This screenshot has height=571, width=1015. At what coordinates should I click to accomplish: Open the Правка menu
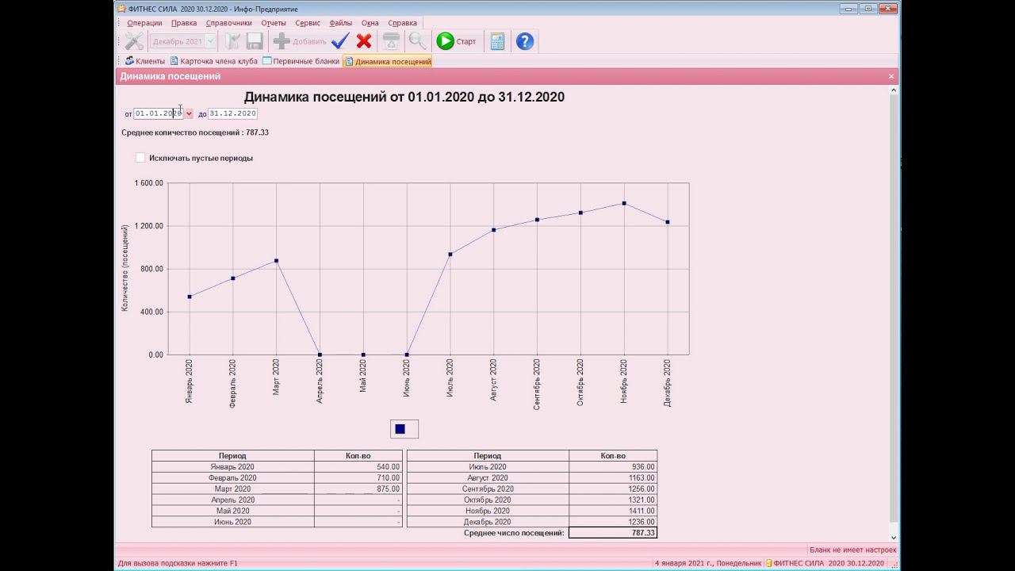(184, 23)
